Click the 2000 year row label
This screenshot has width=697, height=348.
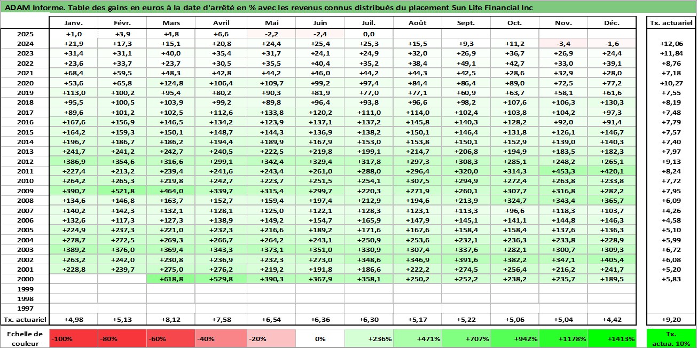pyautogui.click(x=25, y=279)
